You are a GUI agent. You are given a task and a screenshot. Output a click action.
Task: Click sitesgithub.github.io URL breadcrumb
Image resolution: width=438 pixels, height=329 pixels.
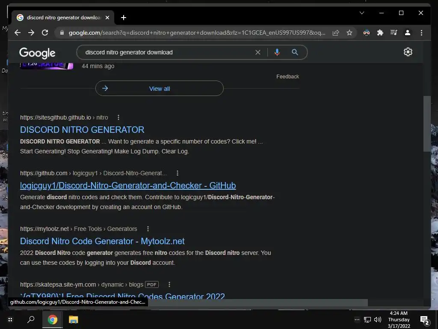pyautogui.click(x=64, y=117)
